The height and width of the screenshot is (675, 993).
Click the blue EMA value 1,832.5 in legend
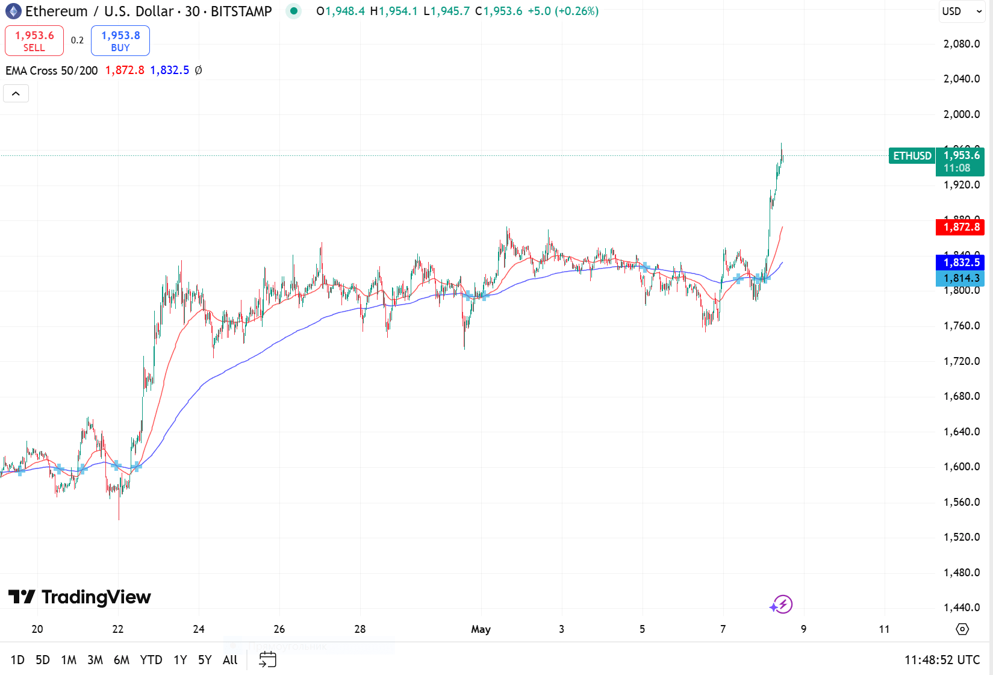pyautogui.click(x=170, y=70)
